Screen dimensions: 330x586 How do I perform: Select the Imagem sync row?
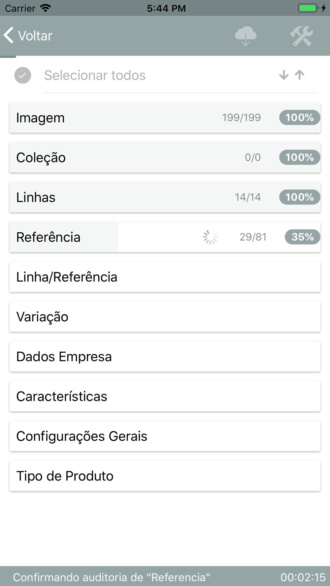132,118
